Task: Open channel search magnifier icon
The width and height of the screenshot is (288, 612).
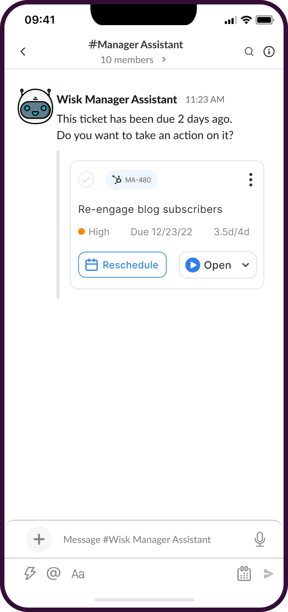Action: 249,52
